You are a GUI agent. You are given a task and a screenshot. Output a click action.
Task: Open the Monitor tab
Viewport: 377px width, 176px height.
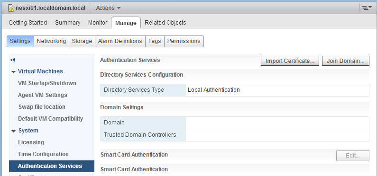click(x=98, y=23)
